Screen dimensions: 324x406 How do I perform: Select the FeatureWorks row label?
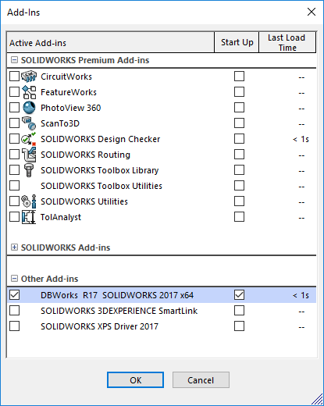coord(69,92)
